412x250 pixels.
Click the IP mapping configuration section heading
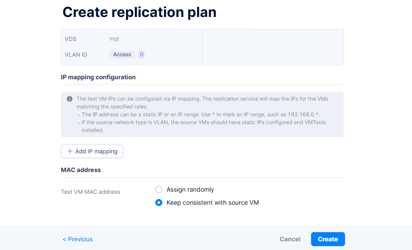[x=98, y=77]
